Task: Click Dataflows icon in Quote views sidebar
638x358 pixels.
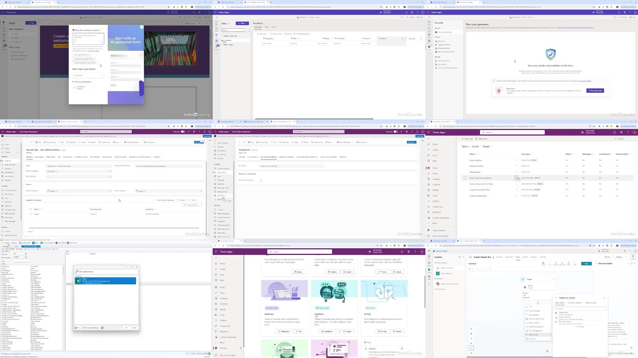Action: pos(429,212)
